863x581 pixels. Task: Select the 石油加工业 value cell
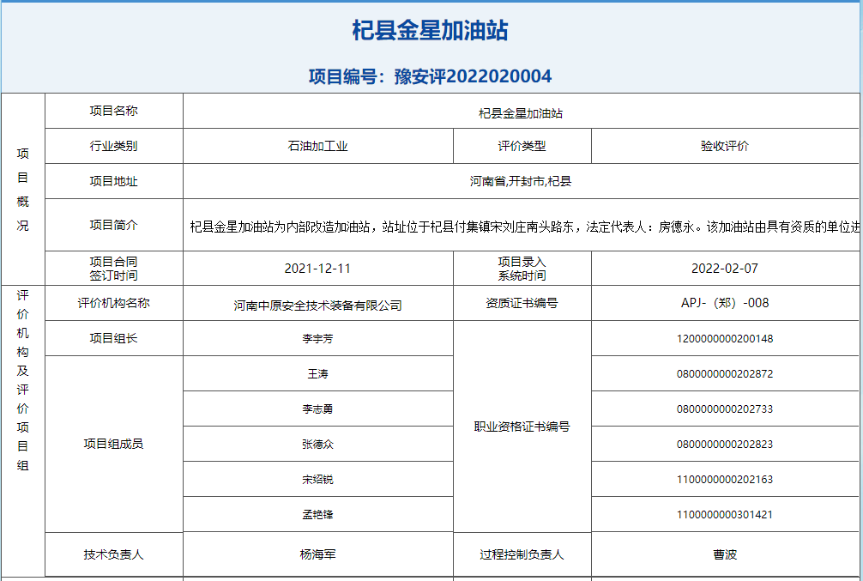point(318,146)
